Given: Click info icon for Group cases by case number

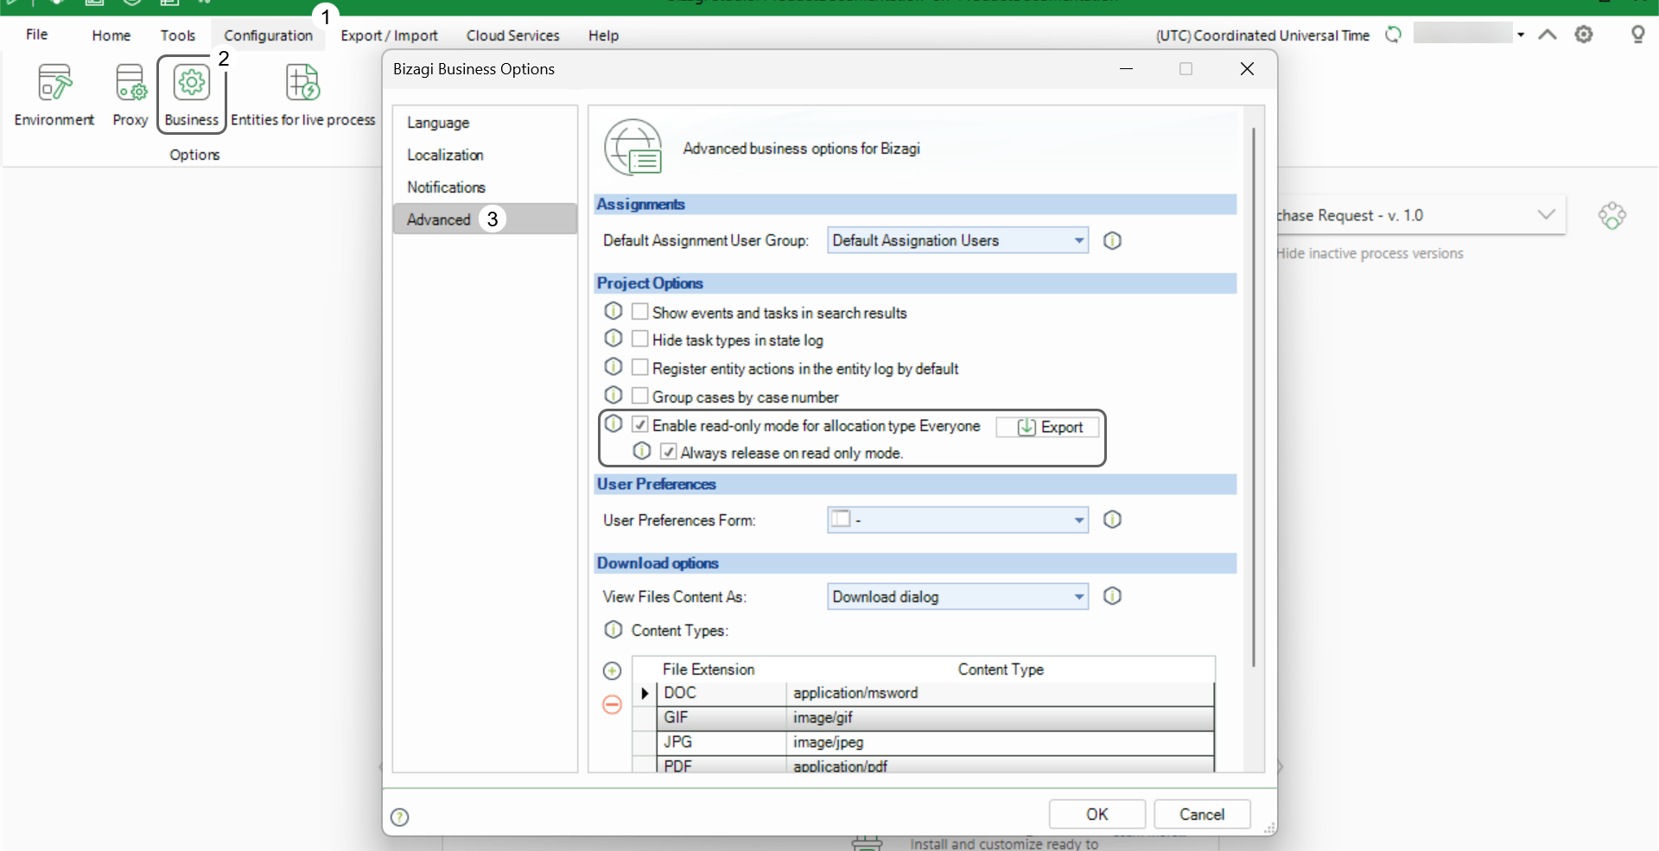Looking at the screenshot, I should coord(613,396).
